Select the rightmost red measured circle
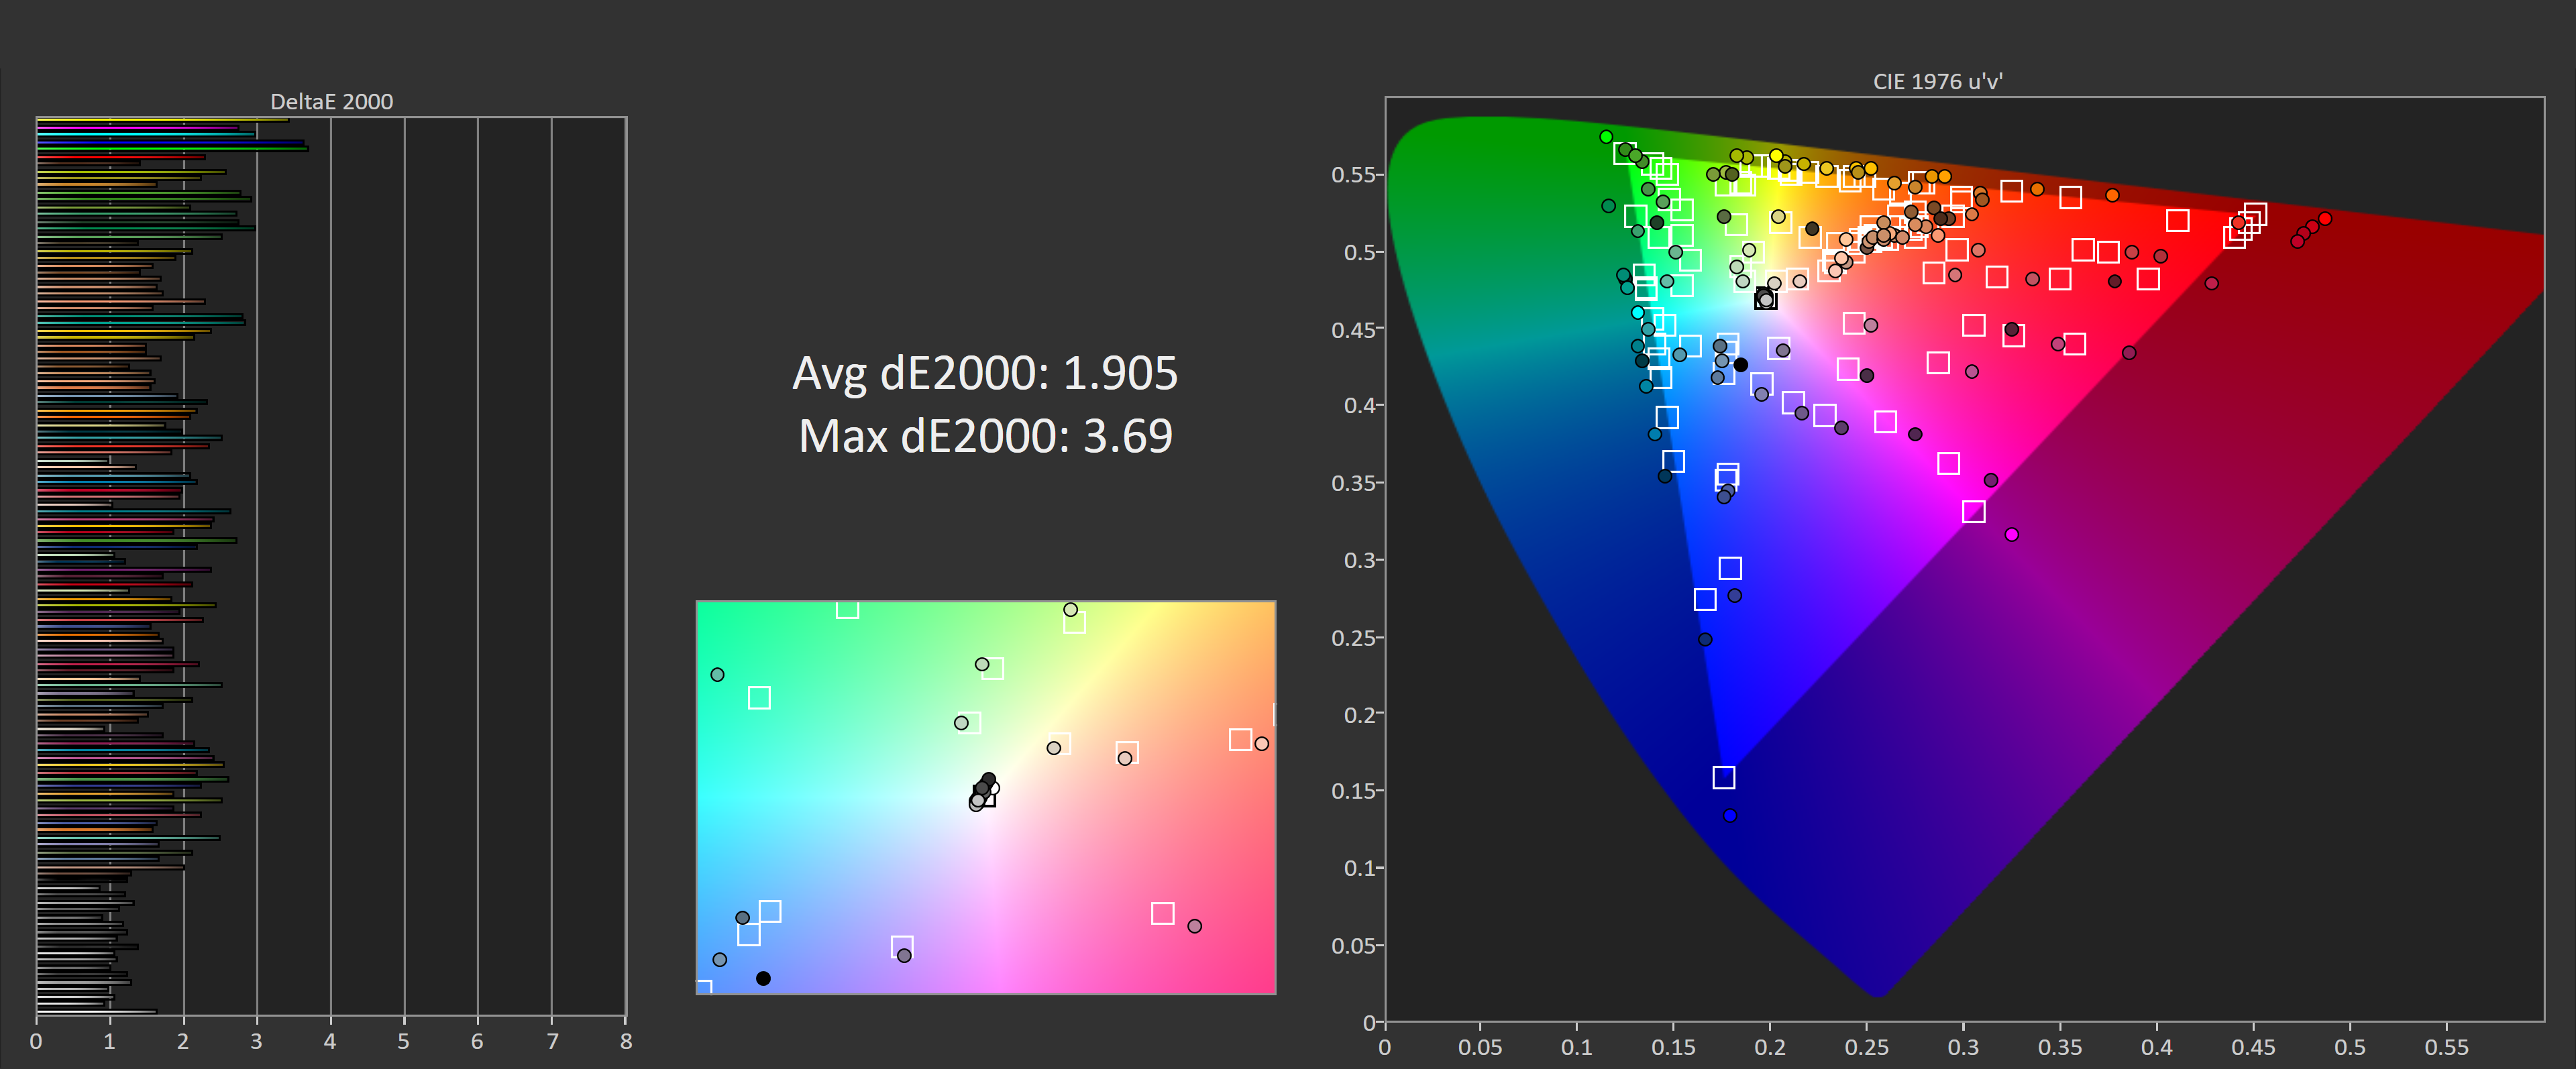The image size is (2576, 1069). click(x=2324, y=219)
